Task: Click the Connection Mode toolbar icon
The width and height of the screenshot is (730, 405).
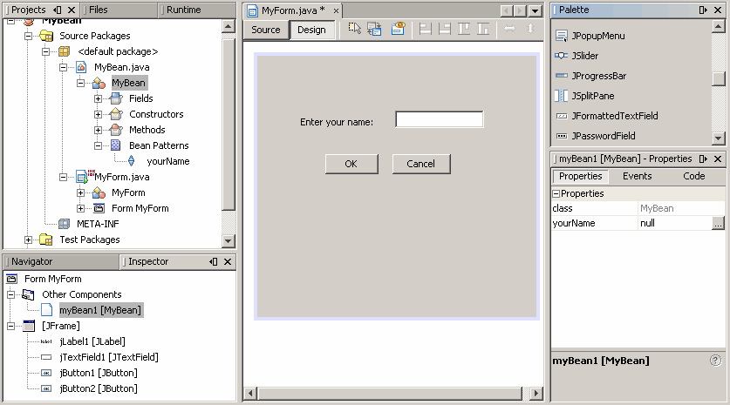Action: (x=374, y=30)
